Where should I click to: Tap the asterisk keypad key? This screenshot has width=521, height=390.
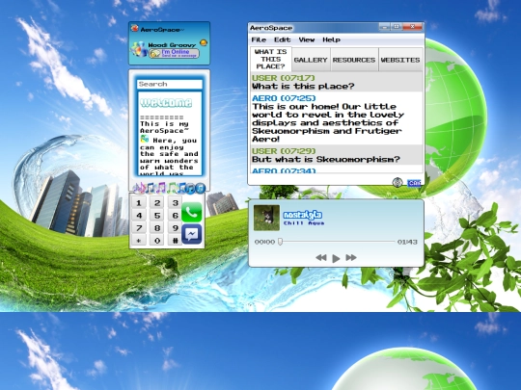coord(139,241)
